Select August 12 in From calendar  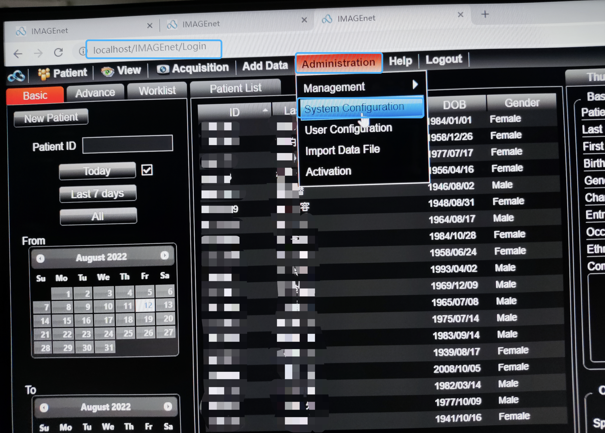[x=145, y=305]
